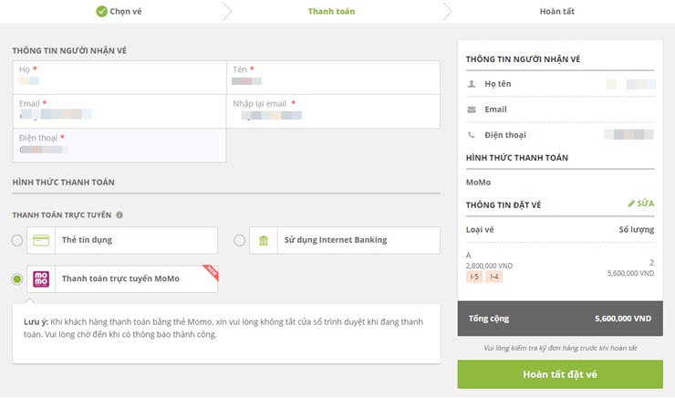Click the I-5 seat tag
The height and width of the screenshot is (398, 675).
tap(474, 277)
